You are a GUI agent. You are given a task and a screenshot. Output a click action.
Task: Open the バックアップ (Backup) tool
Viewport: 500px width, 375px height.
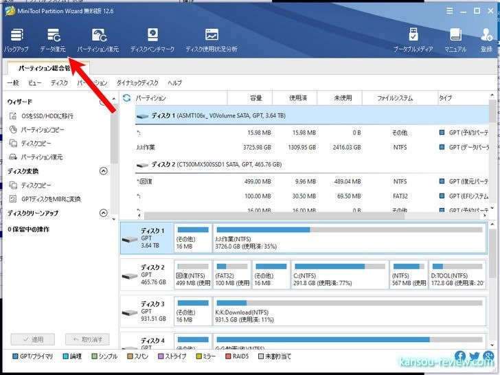click(x=16, y=40)
